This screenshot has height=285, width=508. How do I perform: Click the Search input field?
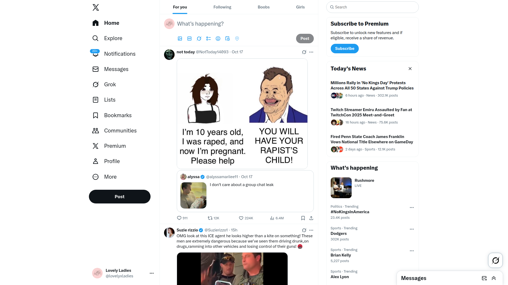point(373,7)
